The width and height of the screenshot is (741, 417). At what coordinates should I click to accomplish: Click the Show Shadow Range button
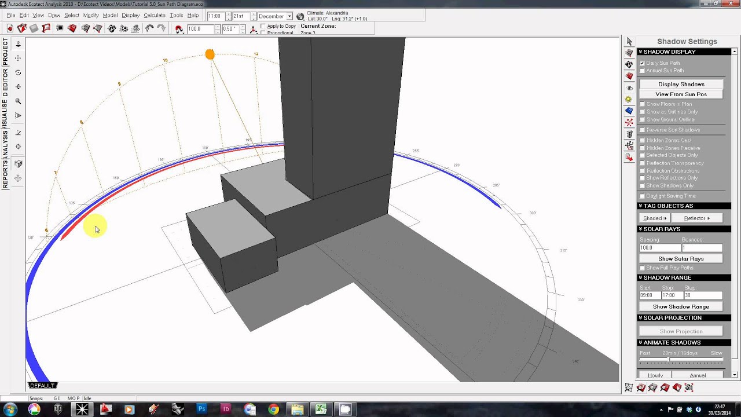(681, 307)
